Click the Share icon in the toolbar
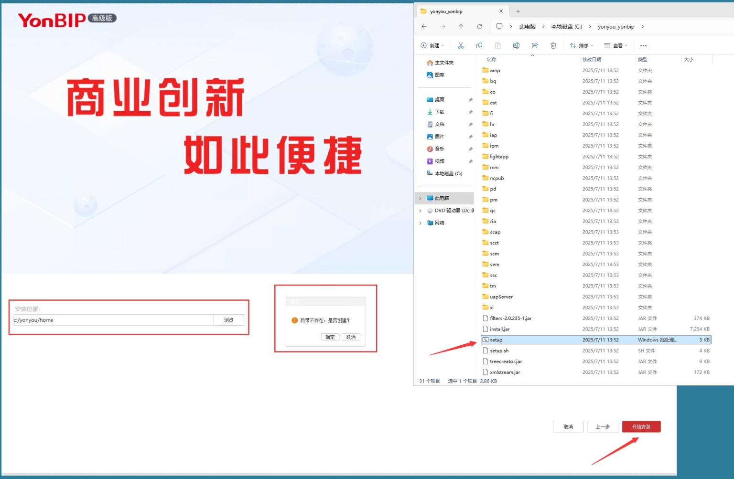Screen dimensions: 734x479 coord(534,45)
